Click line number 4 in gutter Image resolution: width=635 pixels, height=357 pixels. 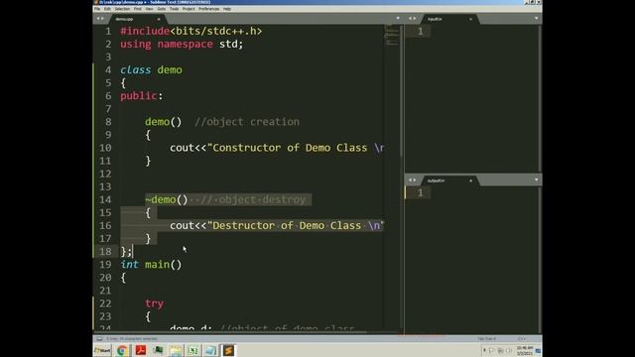pos(108,70)
